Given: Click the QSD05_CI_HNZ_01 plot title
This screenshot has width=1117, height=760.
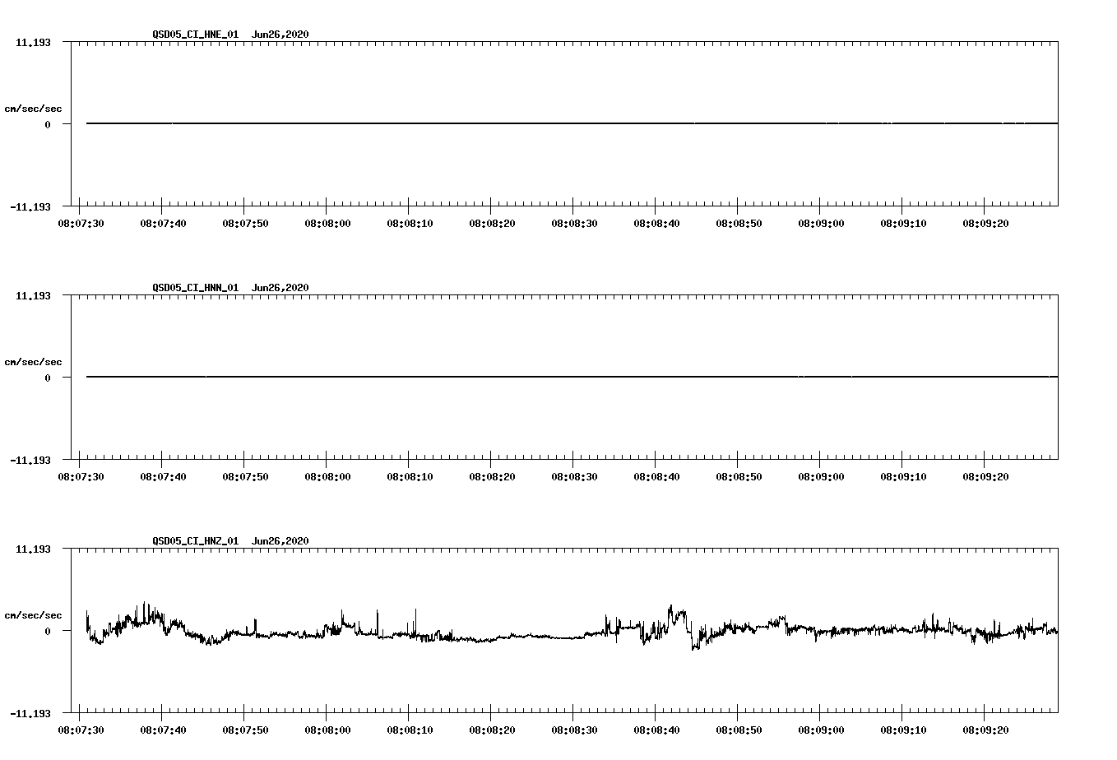Looking at the screenshot, I should coord(230,541).
